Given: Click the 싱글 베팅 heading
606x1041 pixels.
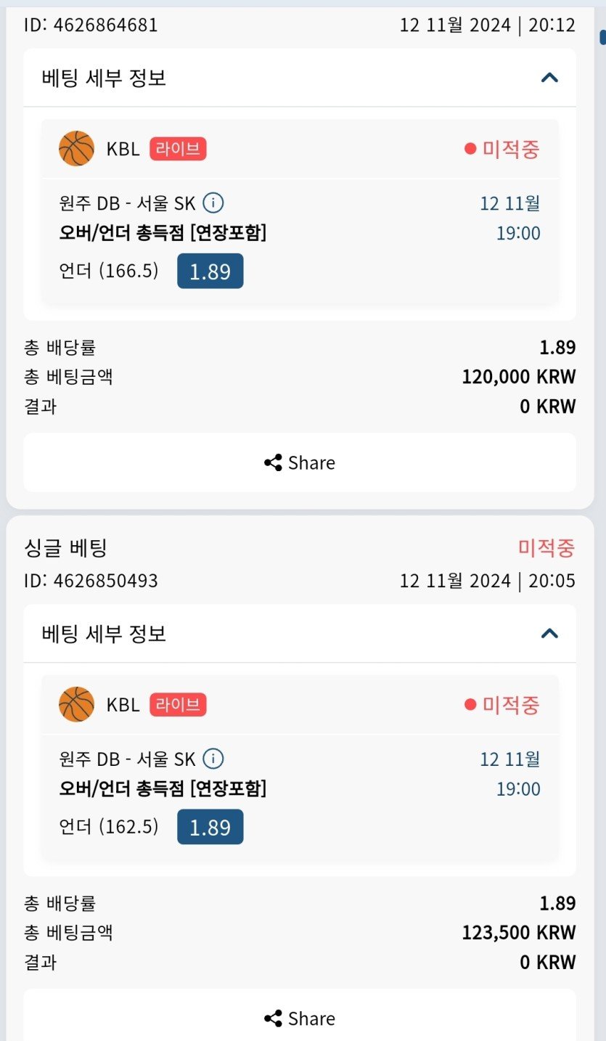Looking at the screenshot, I should pos(65,548).
